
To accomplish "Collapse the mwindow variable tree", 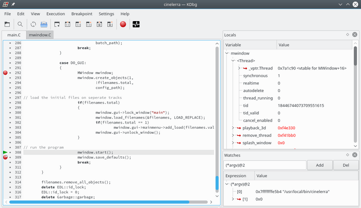I will [x=227, y=53].
